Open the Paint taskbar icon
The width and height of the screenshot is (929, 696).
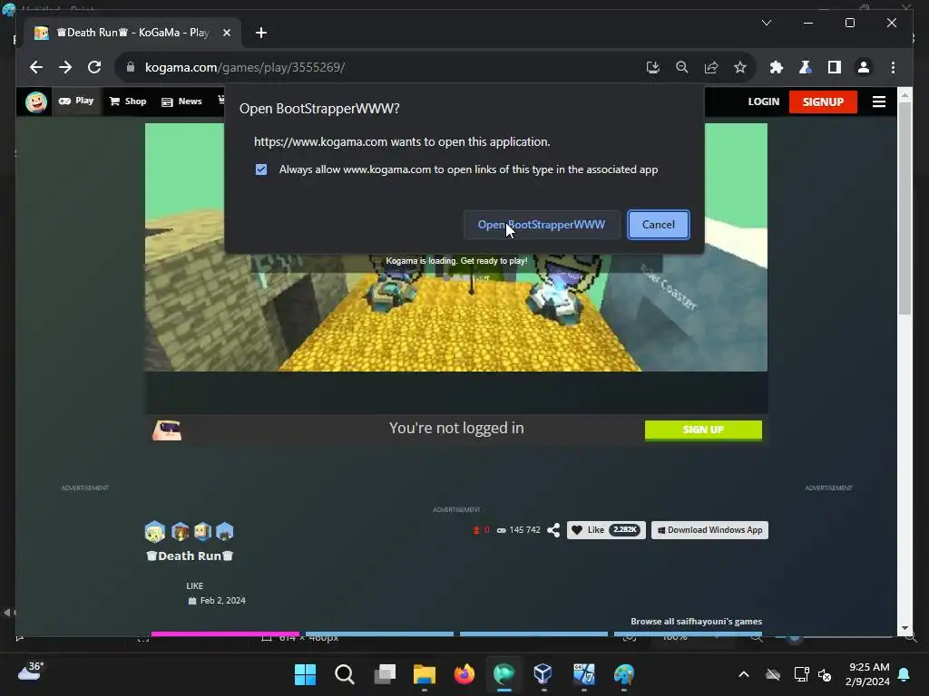(x=623, y=674)
